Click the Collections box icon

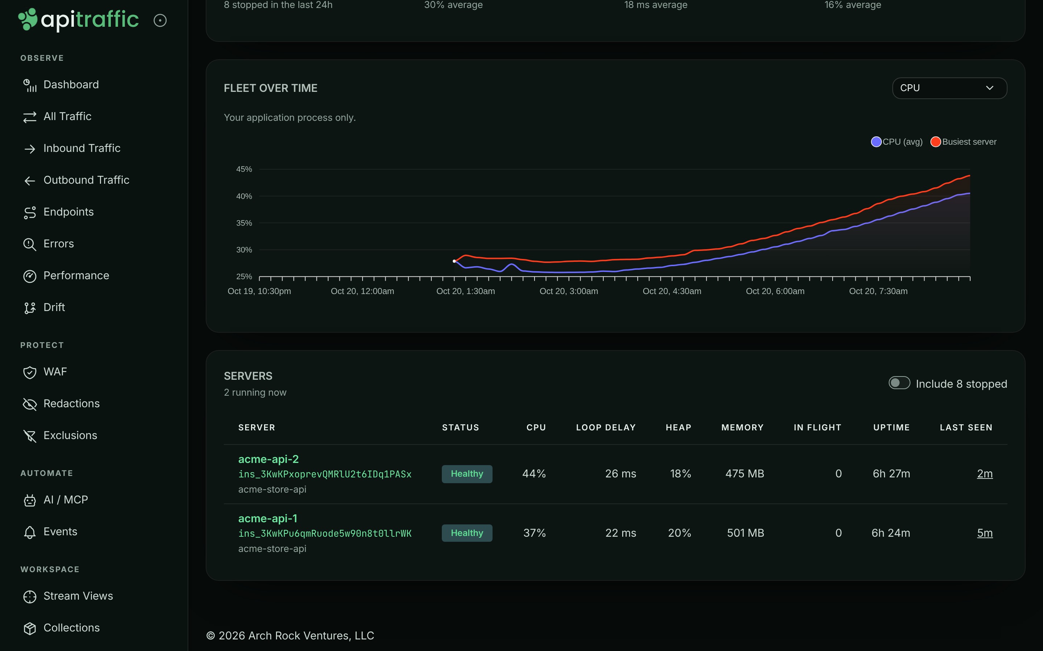(x=30, y=629)
